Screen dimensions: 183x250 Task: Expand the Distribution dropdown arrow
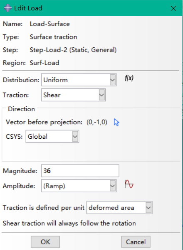pos(113,80)
